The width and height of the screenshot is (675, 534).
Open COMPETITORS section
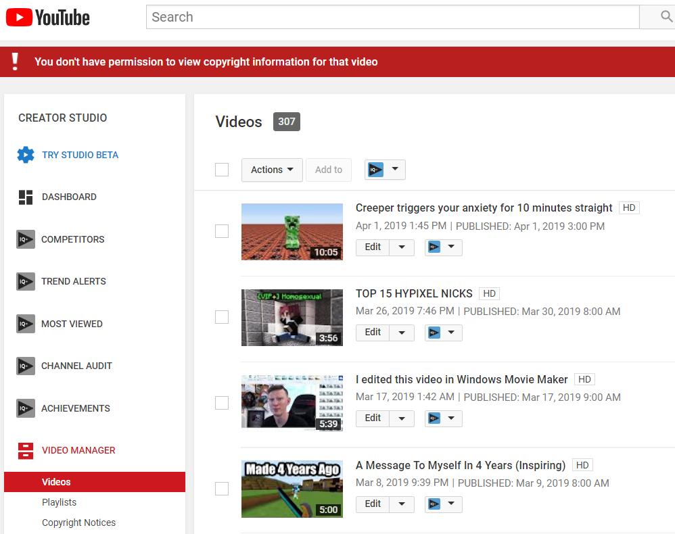pos(73,239)
